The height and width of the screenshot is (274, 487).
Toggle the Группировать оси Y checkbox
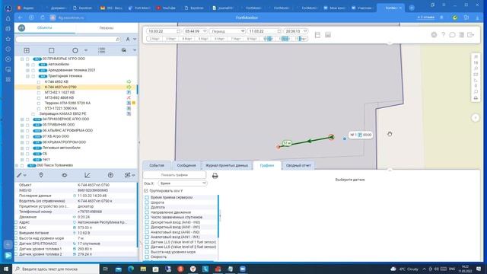[146, 191]
